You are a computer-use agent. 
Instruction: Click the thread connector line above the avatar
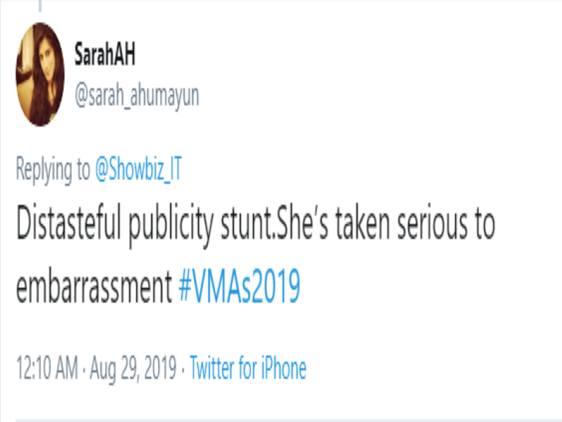pyautogui.click(x=40, y=6)
